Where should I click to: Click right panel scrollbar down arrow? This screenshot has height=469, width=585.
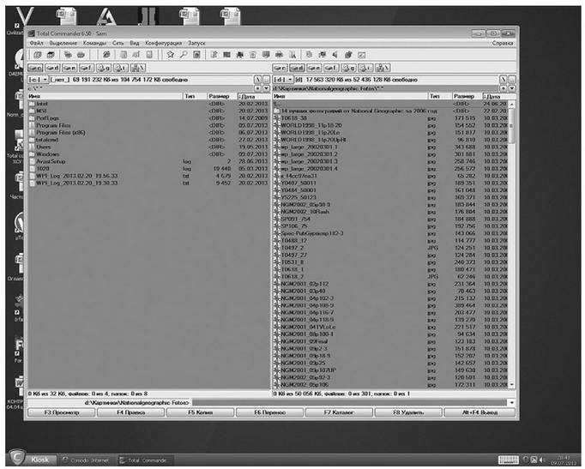click(x=512, y=384)
